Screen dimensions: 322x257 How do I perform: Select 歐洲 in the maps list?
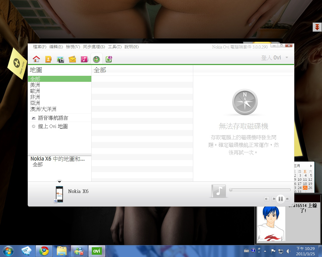pyautogui.click(x=59, y=91)
